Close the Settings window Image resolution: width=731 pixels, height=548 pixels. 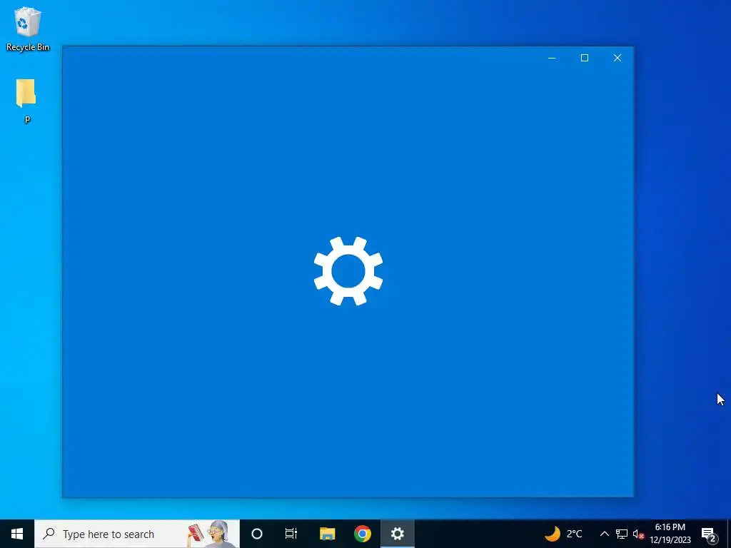(617, 58)
